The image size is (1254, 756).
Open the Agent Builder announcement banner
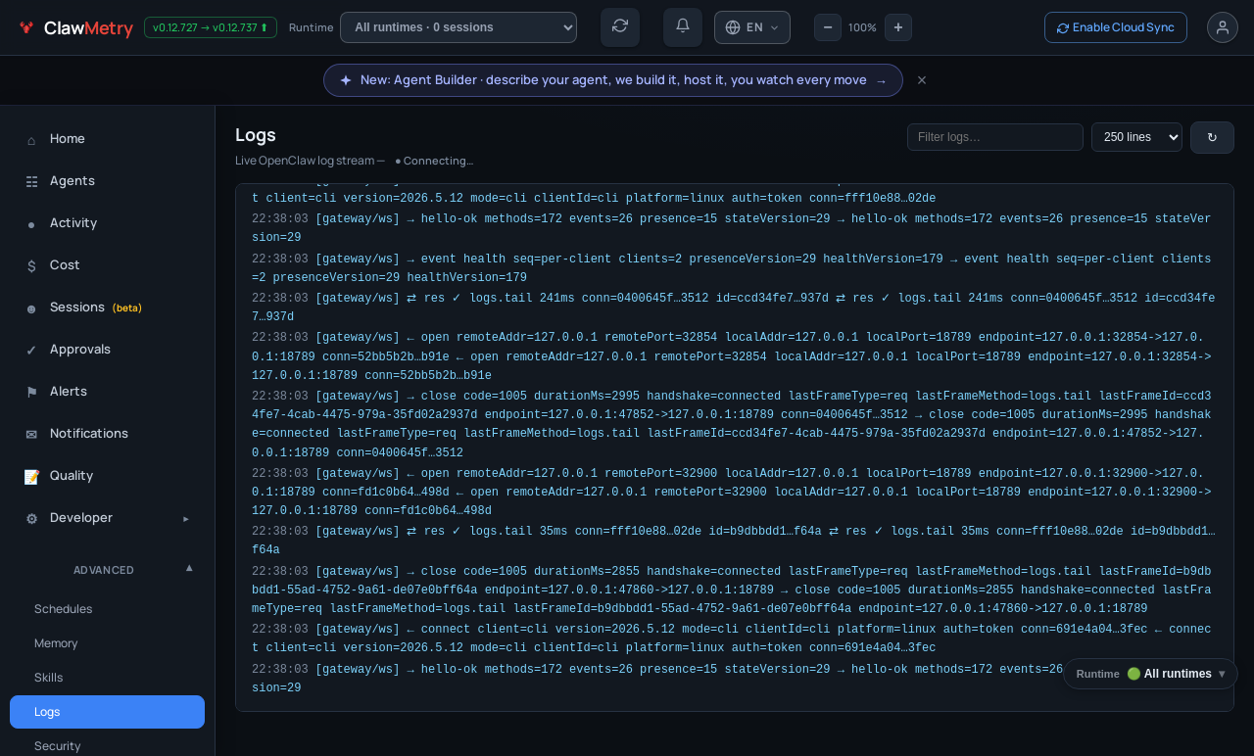tap(613, 80)
